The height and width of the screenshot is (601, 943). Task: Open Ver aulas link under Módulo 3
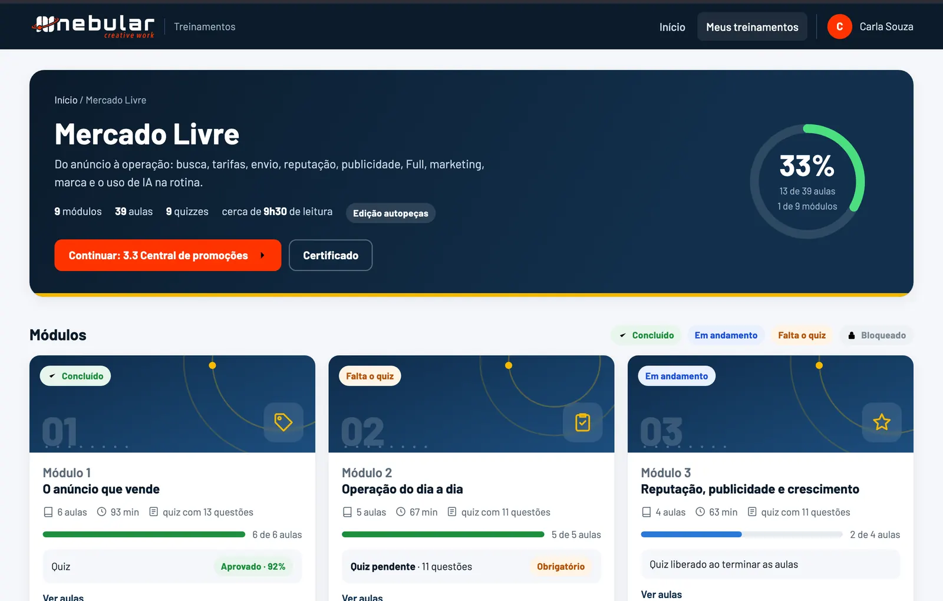click(x=661, y=595)
